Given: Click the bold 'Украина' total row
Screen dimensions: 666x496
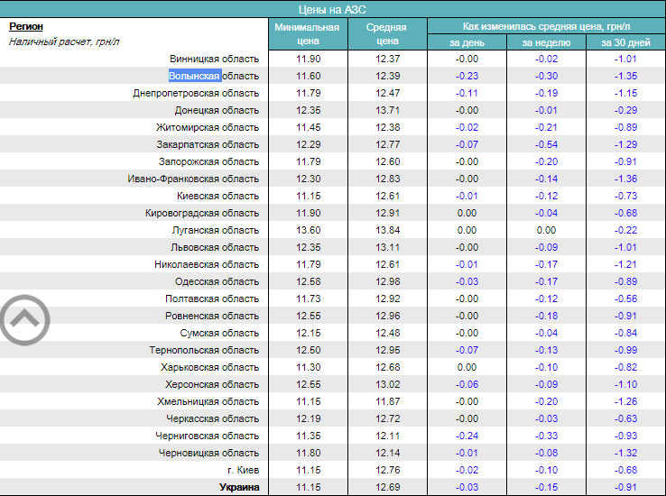Looking at the screenshot, I should click(239, 487).
